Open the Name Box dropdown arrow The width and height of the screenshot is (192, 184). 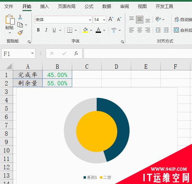pos(32,53)
